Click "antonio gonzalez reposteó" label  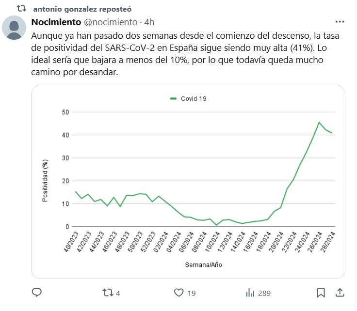82,9
